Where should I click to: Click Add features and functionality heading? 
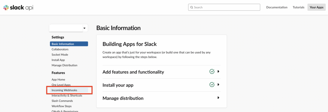tap(133, 72)
